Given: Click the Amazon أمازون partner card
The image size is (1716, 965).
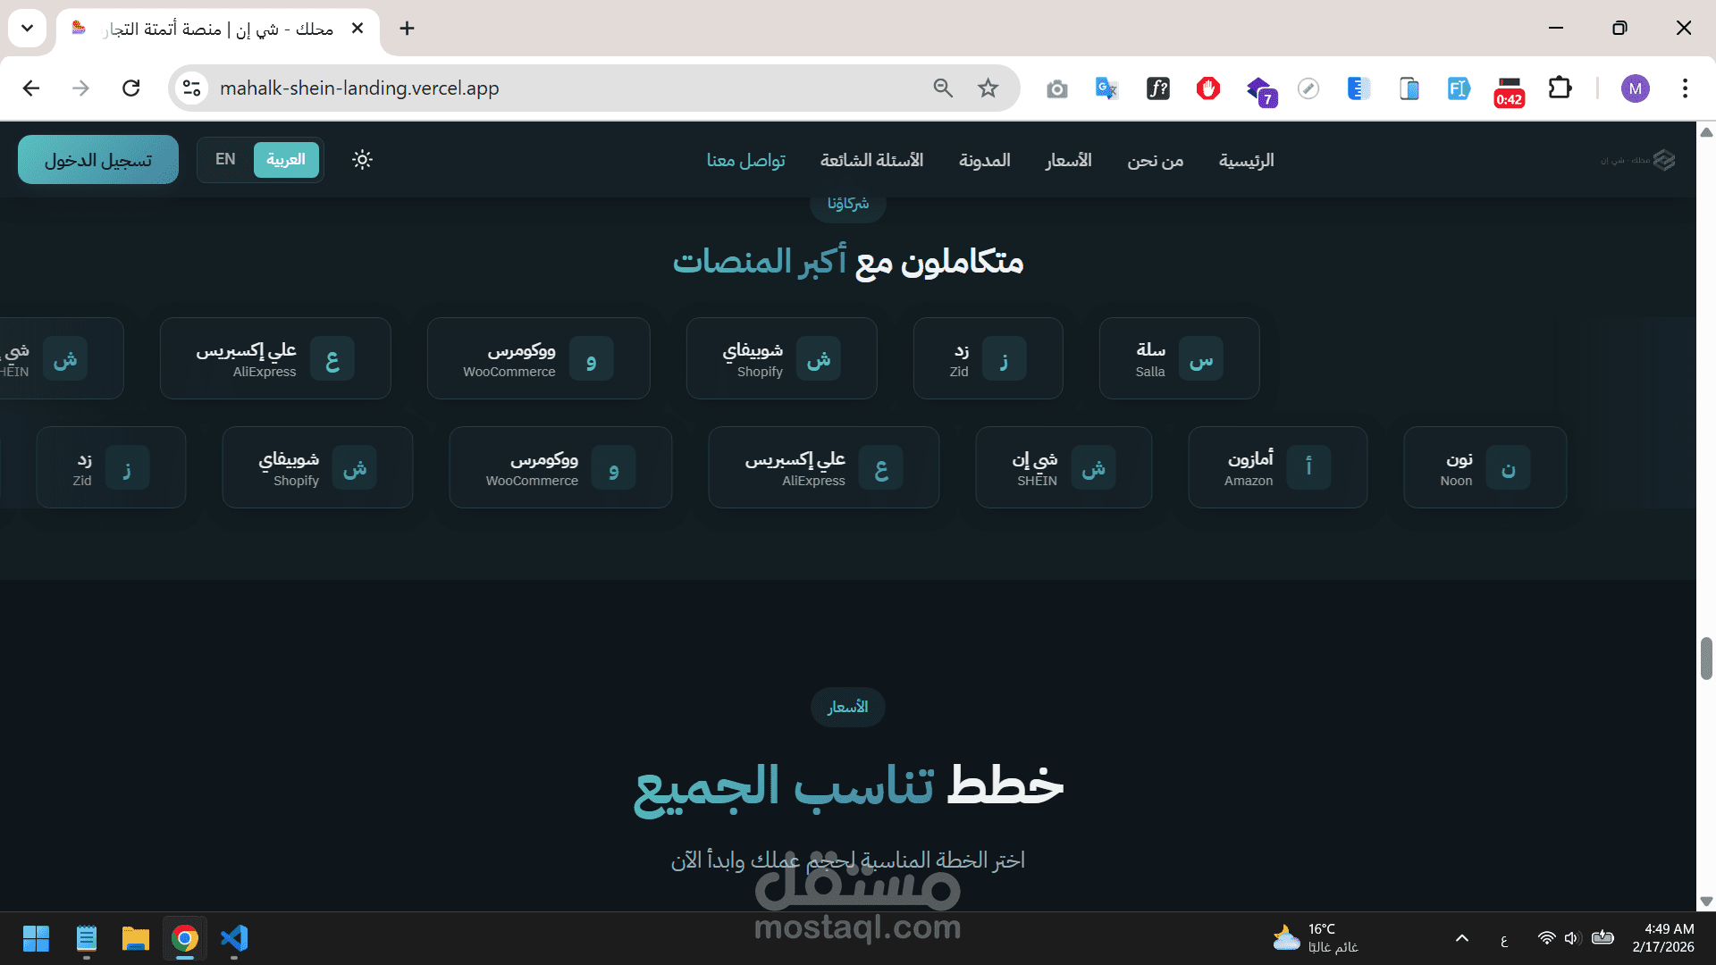Looking at the screenshot, I should click(x=1277, y=467).
